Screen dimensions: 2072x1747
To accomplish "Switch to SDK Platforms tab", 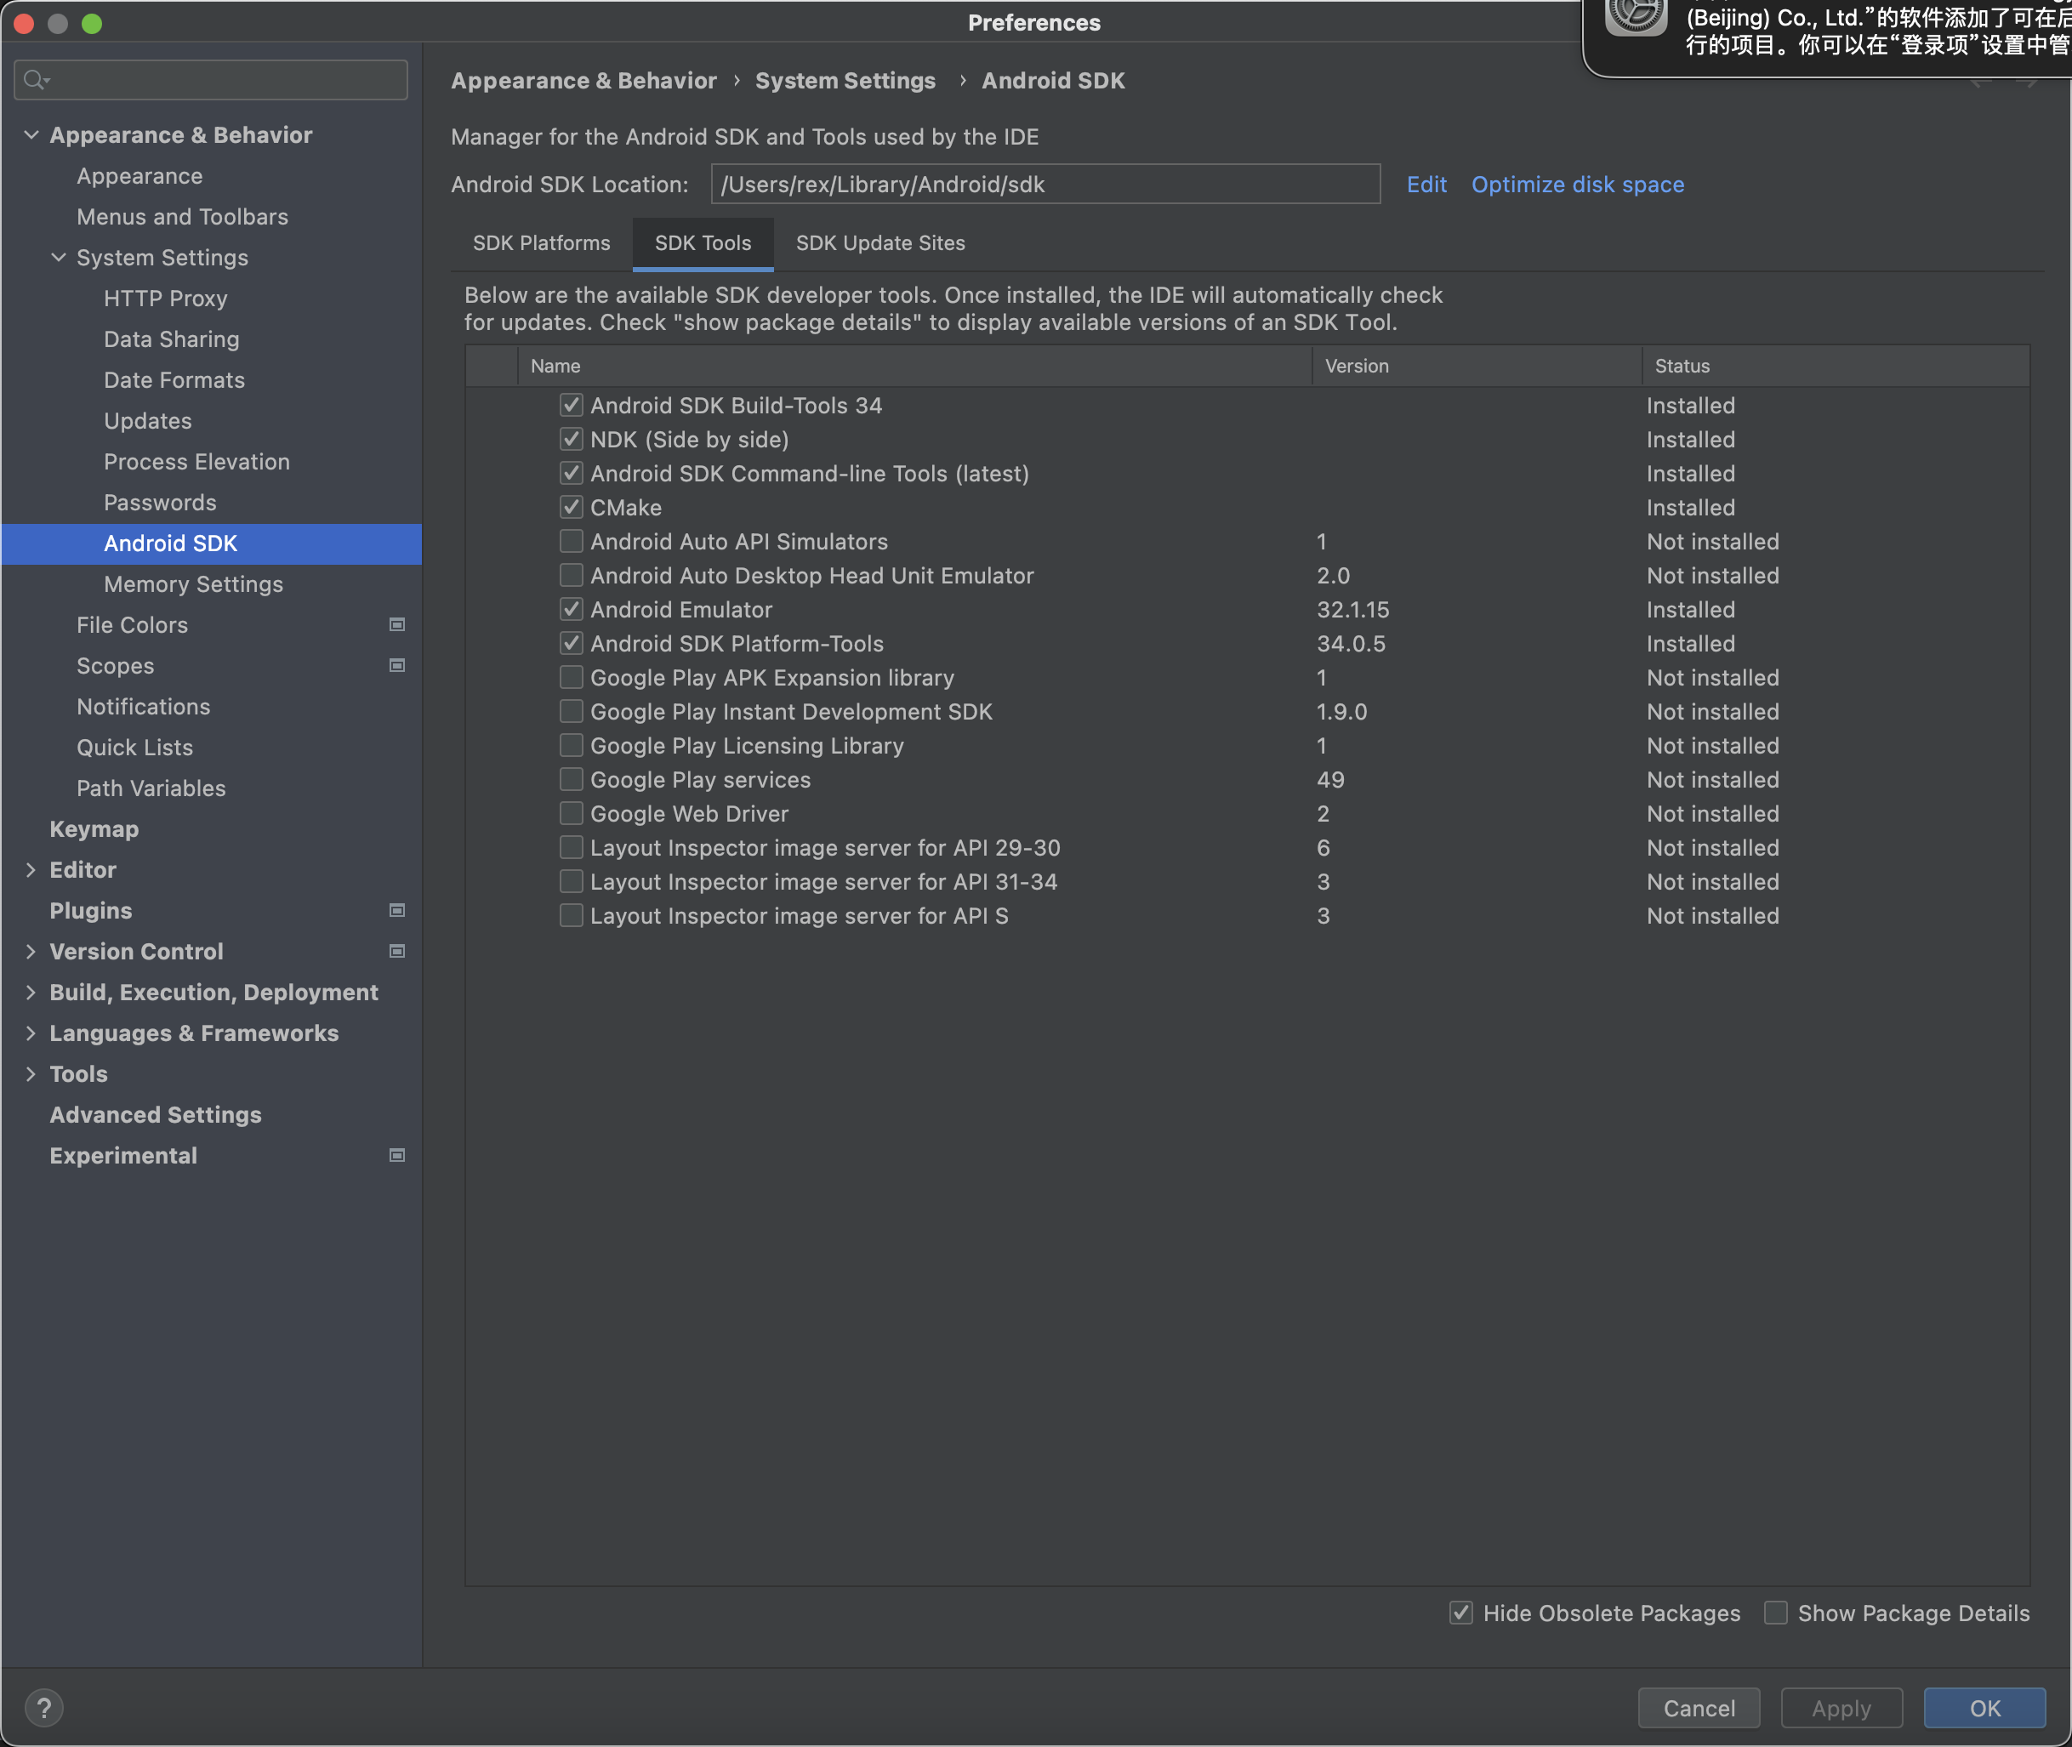I will (x=541, y=242).
